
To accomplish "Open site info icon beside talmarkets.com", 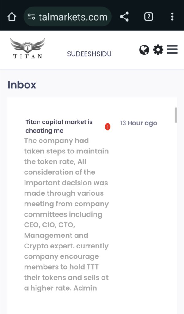I will [x=31, y=17].
